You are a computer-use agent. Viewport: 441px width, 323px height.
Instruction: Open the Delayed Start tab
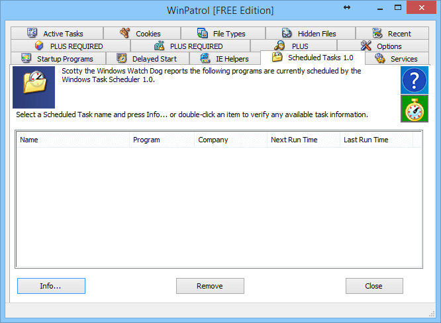tap(148, 58)
